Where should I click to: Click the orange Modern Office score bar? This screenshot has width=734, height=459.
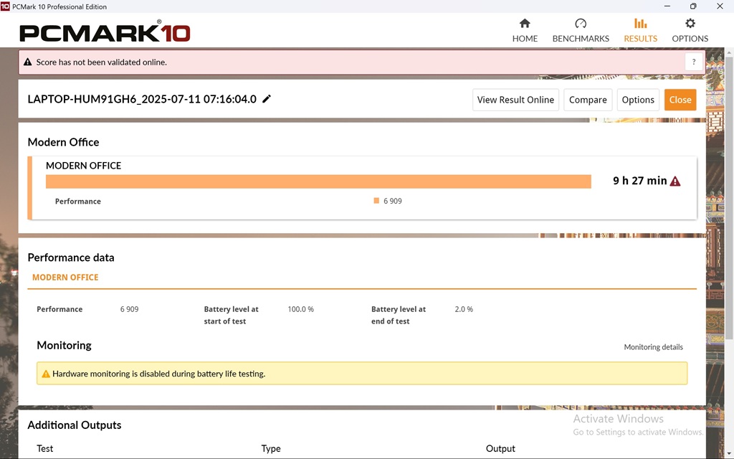pyautogui.click(x=318, y=181)
